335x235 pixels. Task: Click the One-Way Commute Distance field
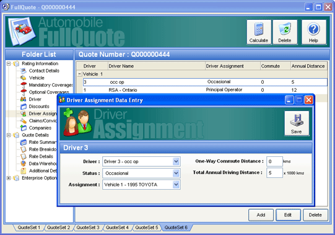[x=274, y=161]
